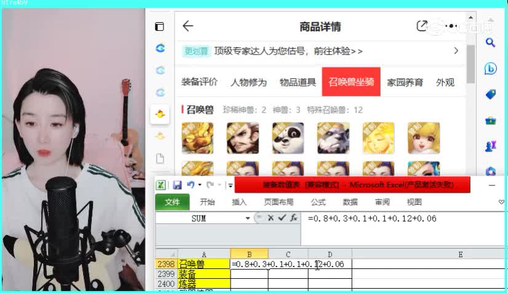Click cell 炼器 in column A
The image size is (508, 293).
204,284
